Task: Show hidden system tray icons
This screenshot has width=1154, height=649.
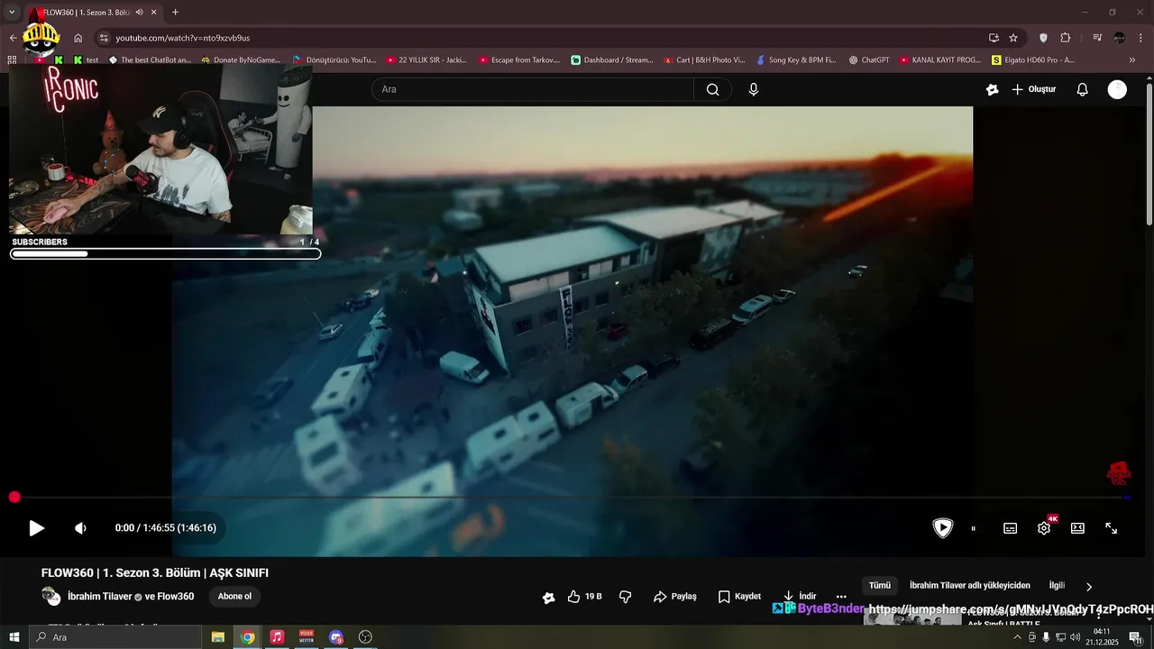Action: [1018, 637]
